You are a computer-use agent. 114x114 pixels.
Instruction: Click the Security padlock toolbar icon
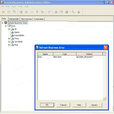coord(79,12)
